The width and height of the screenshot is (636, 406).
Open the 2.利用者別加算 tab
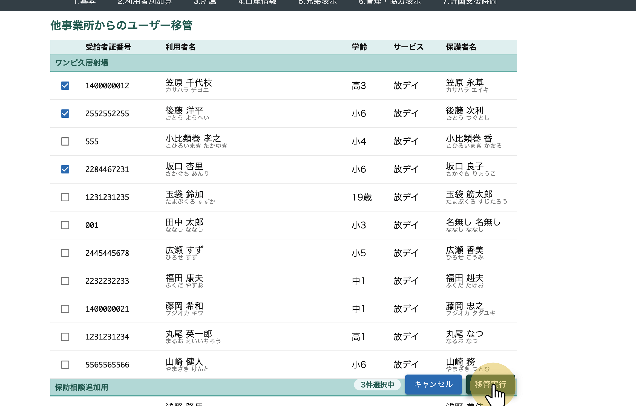click(145, 3)
